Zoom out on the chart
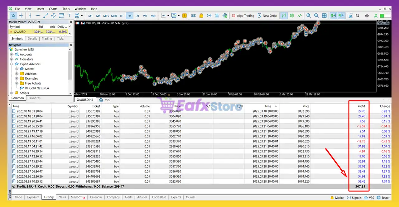399x207 pixels. [316, 16]
